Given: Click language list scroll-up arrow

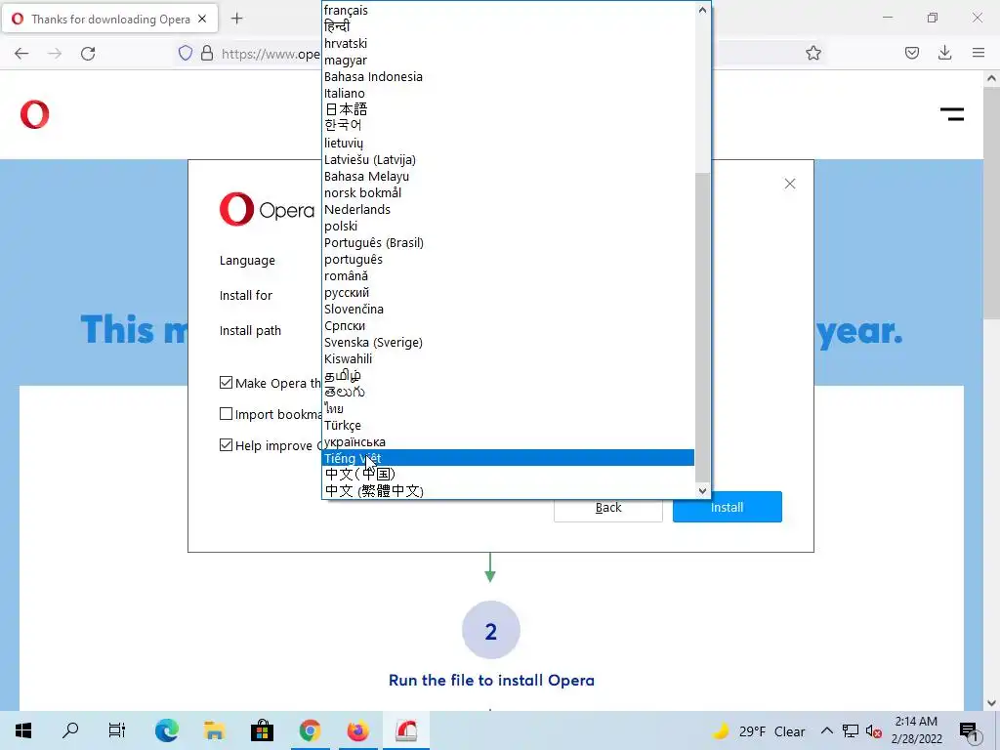Looking at the screenshot, I should coord(702,10).
